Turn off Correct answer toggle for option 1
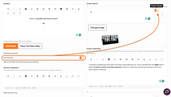Viewport: 171px width, 97px height. (x=156, y=10)
